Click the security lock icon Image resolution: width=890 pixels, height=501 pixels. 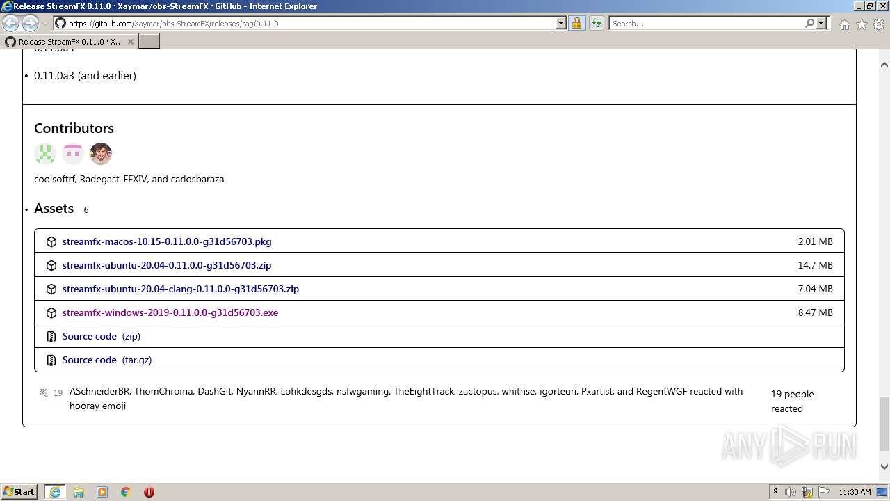(x=576, y=24)
